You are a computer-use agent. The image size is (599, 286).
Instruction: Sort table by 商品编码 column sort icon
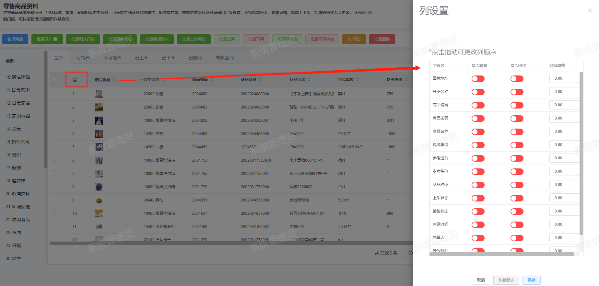click(212, 79)
